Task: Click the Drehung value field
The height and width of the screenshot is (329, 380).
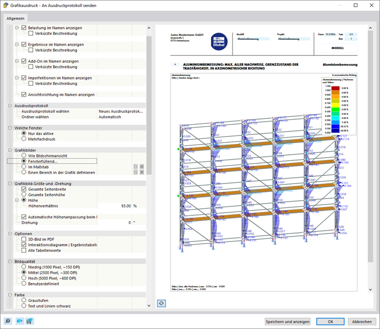Action: [x=114, y=222]
